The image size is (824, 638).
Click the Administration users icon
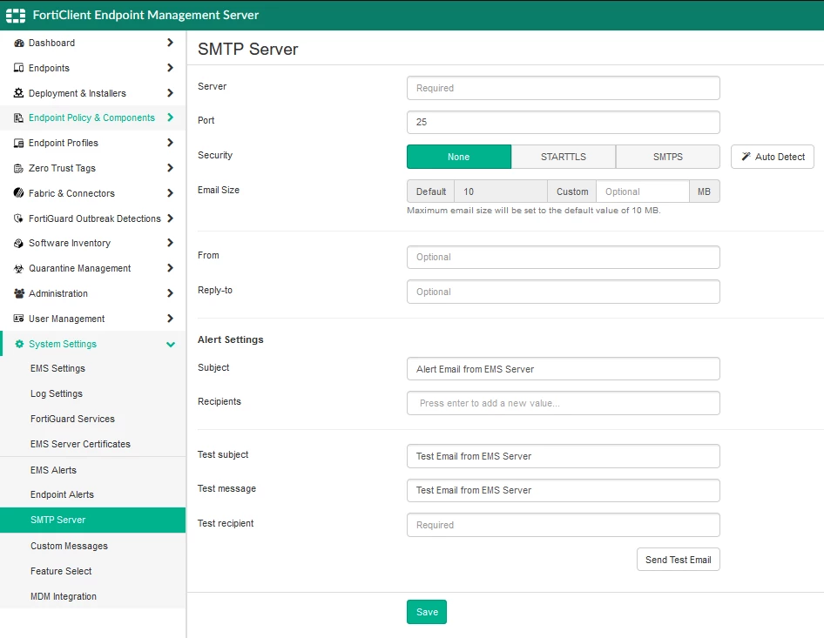tap(19, 293)
